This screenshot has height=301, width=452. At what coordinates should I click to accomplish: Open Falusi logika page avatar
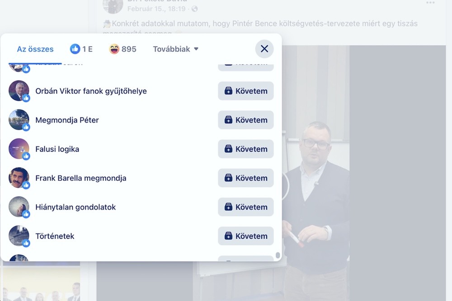tap(19, 149)
